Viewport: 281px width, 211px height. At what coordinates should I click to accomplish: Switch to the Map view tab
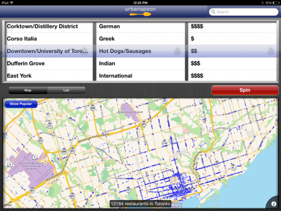[x=28, y=90]
